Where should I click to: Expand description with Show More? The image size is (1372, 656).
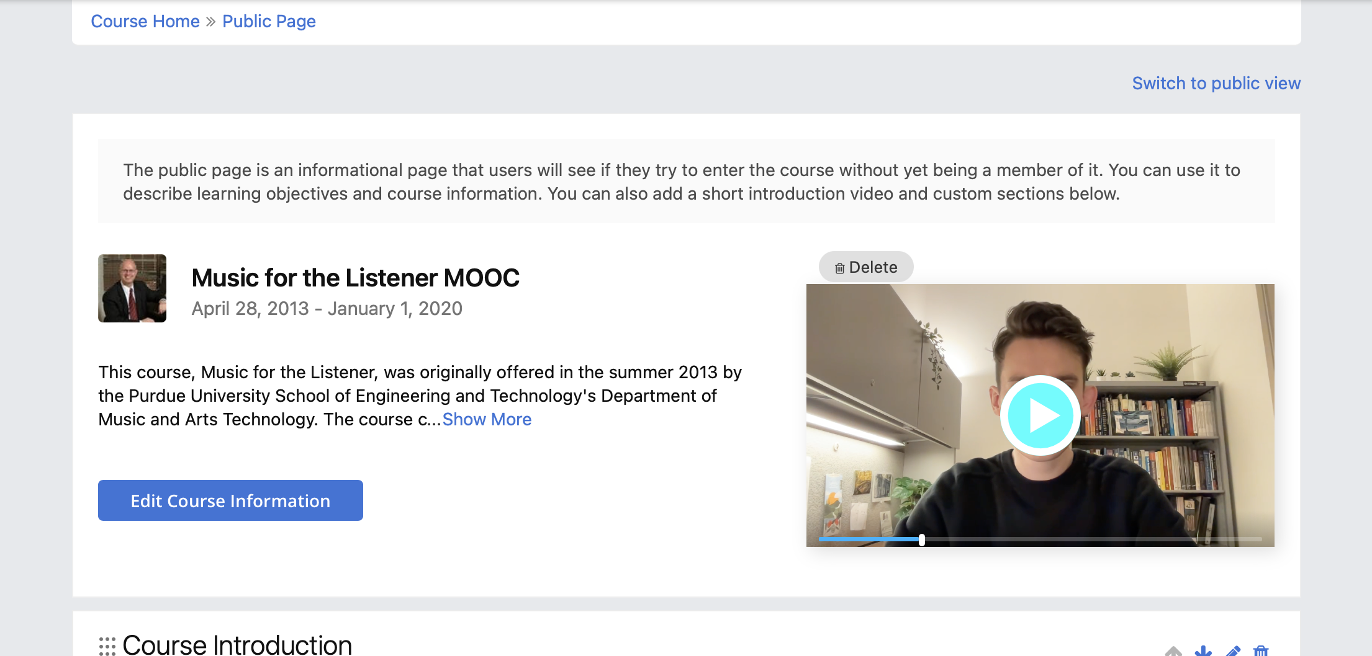click(487, 419)
